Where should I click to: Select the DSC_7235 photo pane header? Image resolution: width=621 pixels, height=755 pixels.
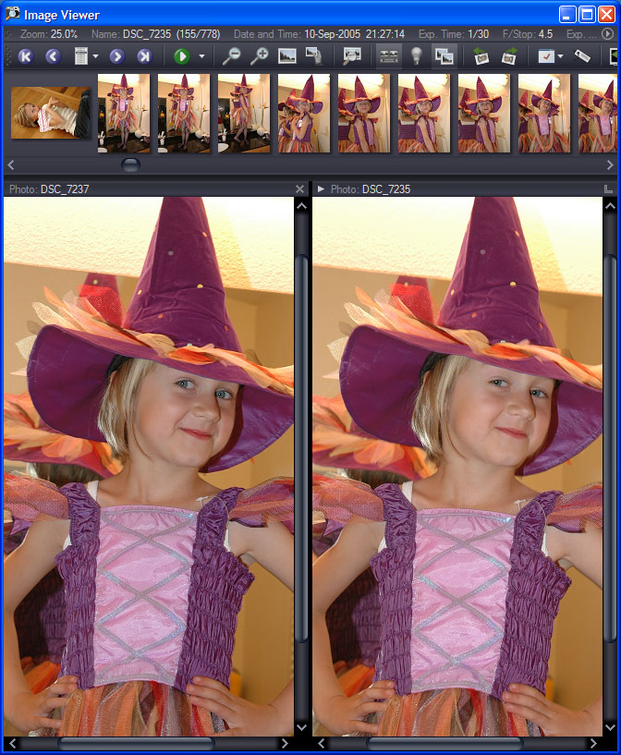(386, 189)
